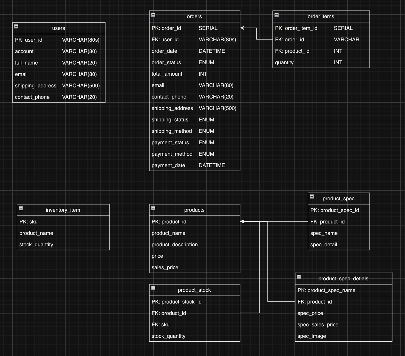Click the collapse icon on order items table

[276, 14]
